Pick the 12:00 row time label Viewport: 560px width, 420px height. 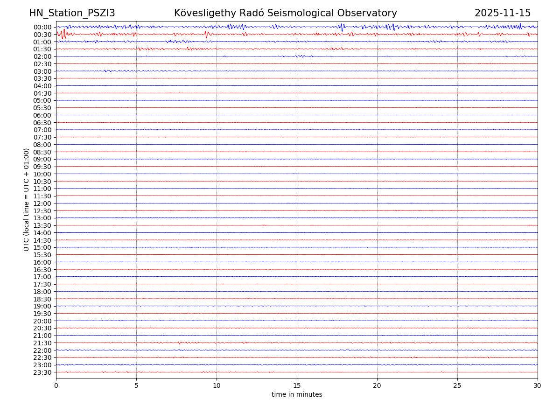point(42,203)
